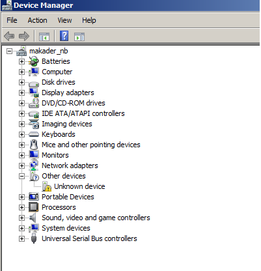Select the 'Keyboards' label
Viewport: 261px width, 271px height.
coord(59,134)
